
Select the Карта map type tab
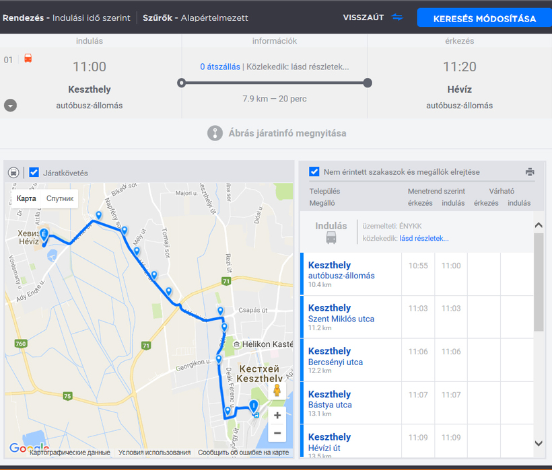pyautogui.click(x=26, y=198)
